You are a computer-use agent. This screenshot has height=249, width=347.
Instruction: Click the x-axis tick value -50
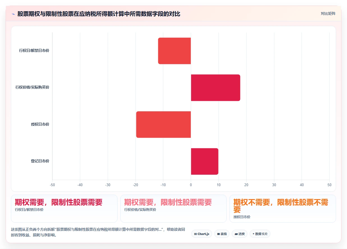[x=52, y=185]
